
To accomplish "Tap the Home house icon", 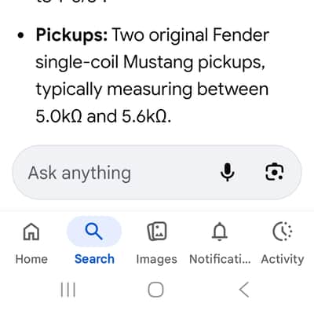I will click(31, 232).
